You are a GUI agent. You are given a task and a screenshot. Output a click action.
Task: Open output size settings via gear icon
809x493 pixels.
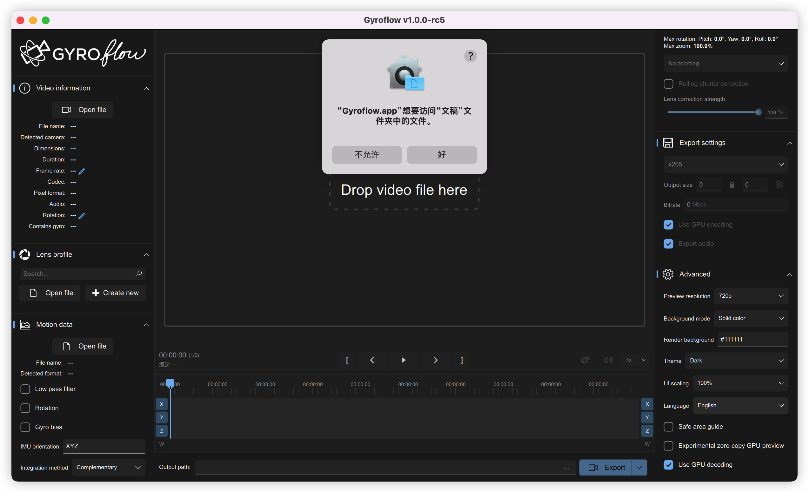coord(779,185)
